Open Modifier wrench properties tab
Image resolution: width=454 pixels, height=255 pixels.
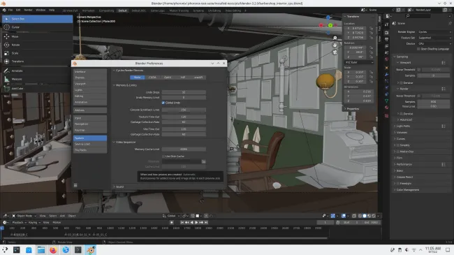click(386, 75)
